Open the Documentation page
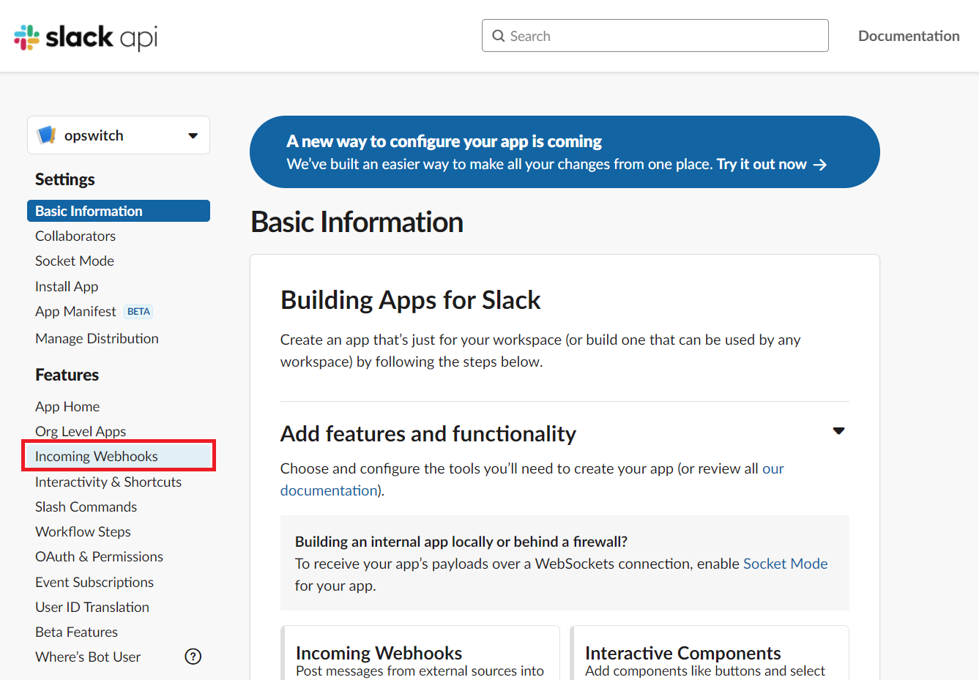979x680 pixels. [908, 35]
